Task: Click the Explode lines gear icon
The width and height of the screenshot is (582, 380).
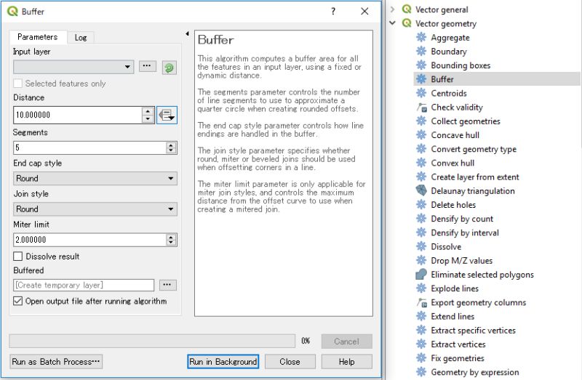Action: click(421, 288)
